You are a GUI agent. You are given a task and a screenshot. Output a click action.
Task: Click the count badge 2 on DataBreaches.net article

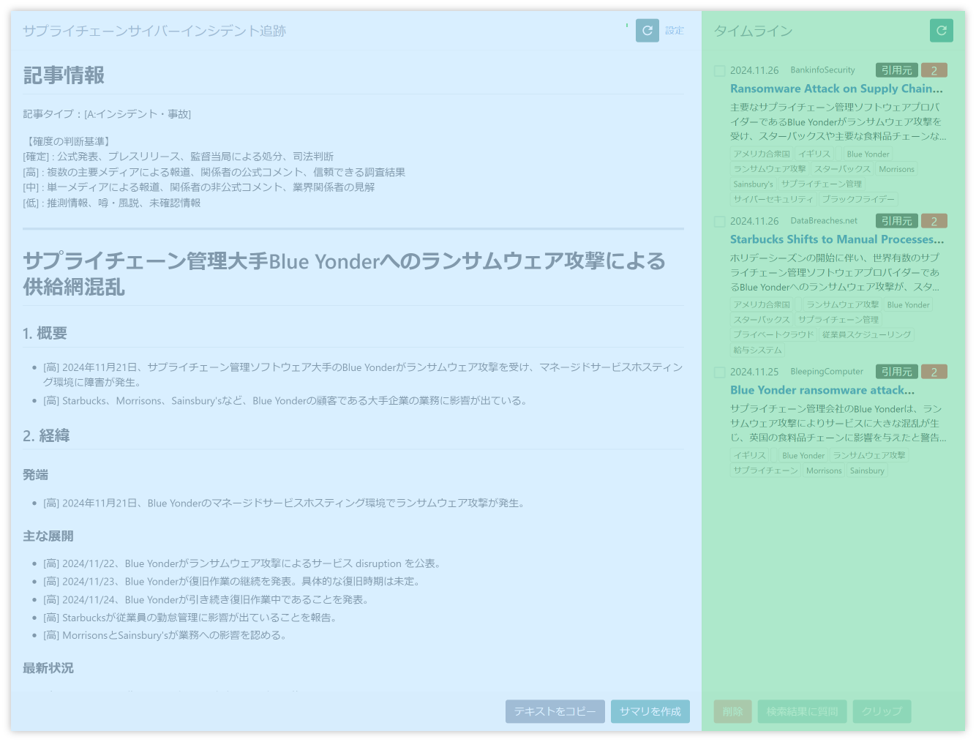click(x=934, y=221)
